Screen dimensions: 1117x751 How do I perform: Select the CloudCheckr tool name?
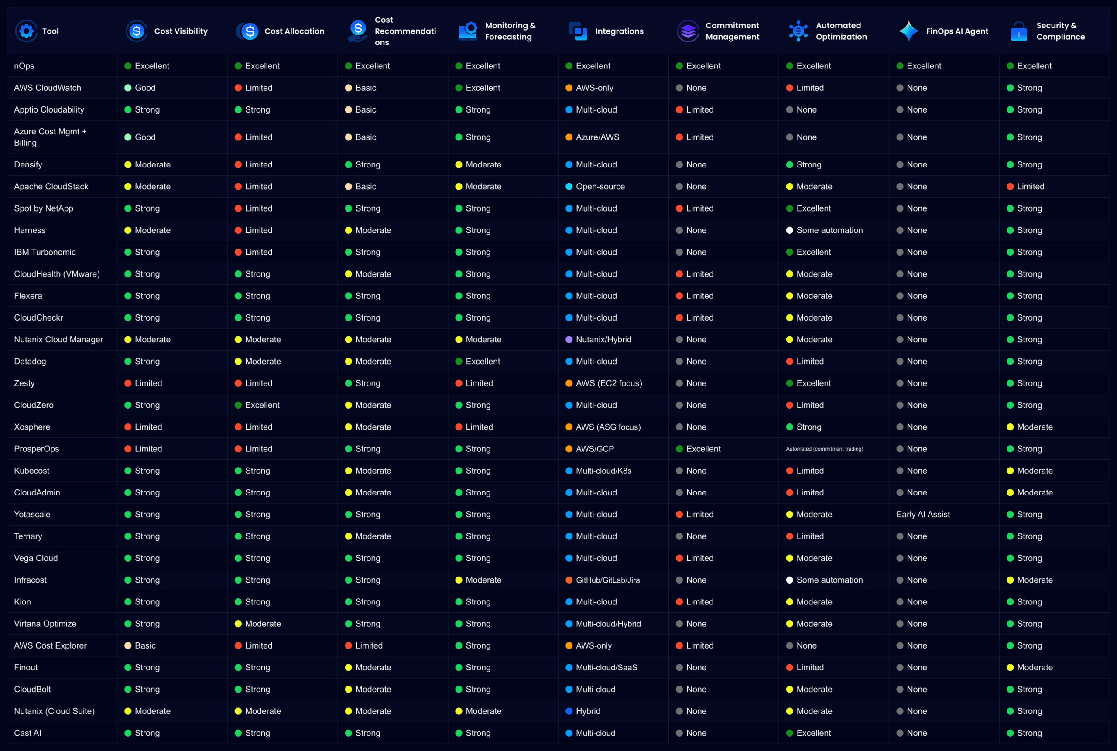click(x=38, y=318)
